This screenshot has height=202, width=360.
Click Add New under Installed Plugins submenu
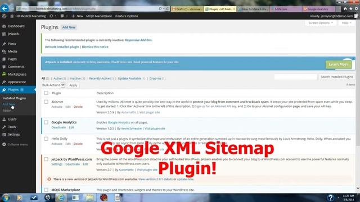(x=9, y=104)
